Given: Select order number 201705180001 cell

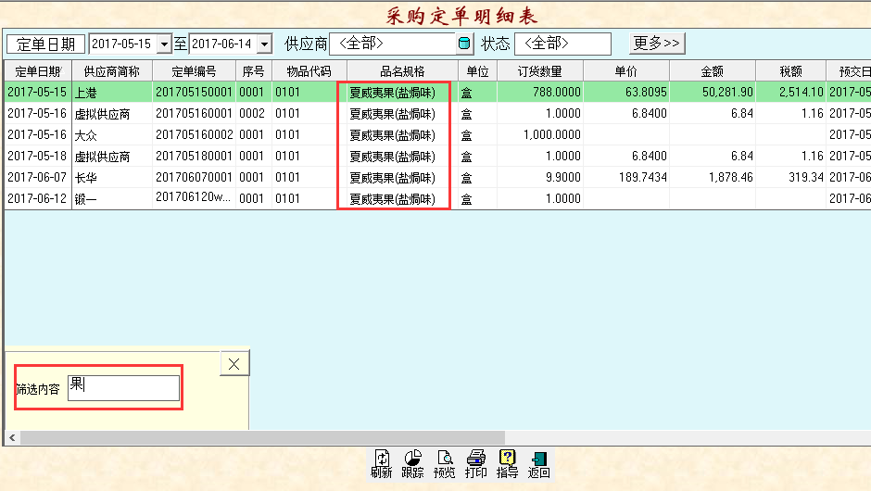Looking at the screenshot, I should point(194,156).
